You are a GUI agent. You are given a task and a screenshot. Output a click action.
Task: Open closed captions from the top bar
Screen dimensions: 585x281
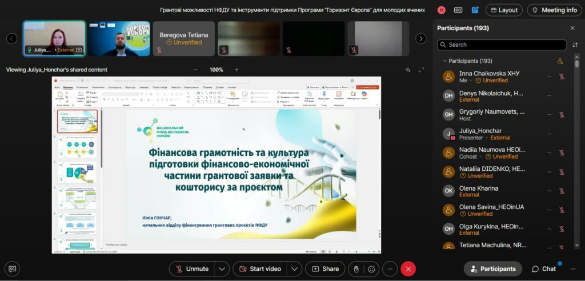pos(458,10)
